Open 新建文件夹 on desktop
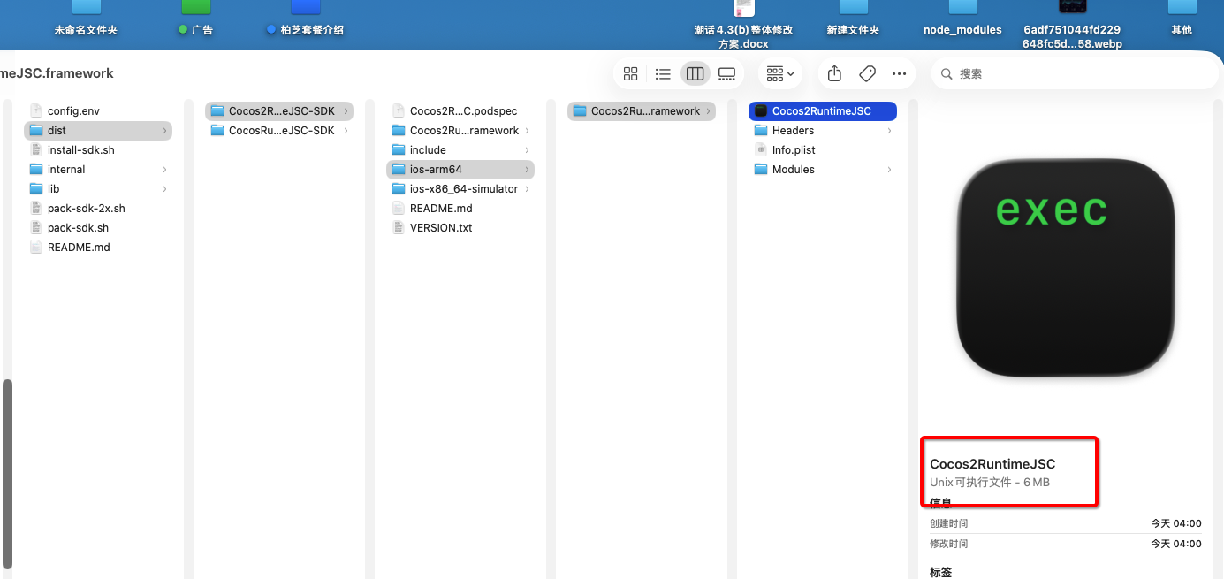The height and width of the screenshot is (579, 1224). [853, 19]
